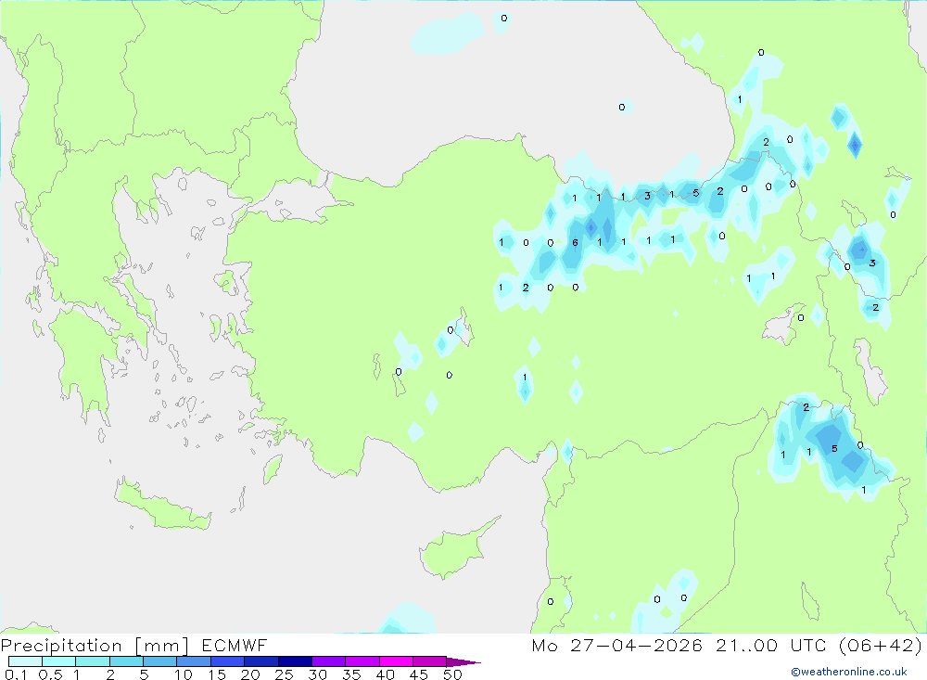Click the legend label '0.5'
Viewport: 927px width, 680px height.
click(50, 674)
